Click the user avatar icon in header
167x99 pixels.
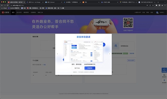coord(157,13)
